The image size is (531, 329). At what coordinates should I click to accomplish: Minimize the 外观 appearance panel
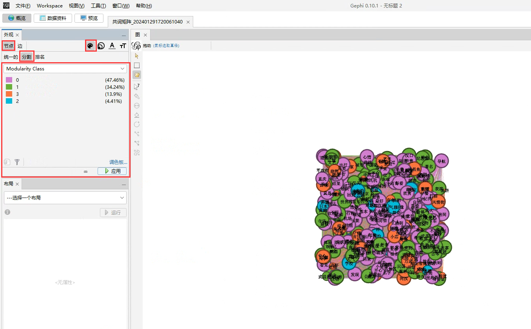(x=124, y=36)
